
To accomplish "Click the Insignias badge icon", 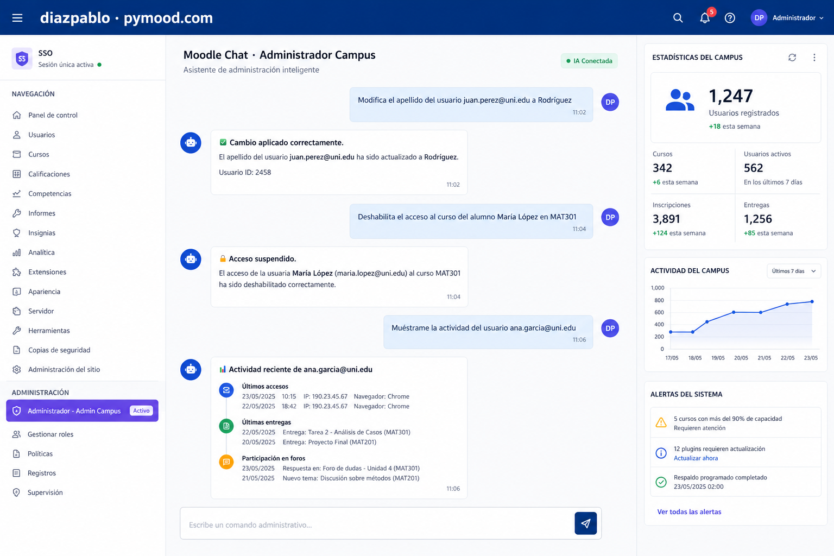I will pyautogui.click(x=17, y=232).
